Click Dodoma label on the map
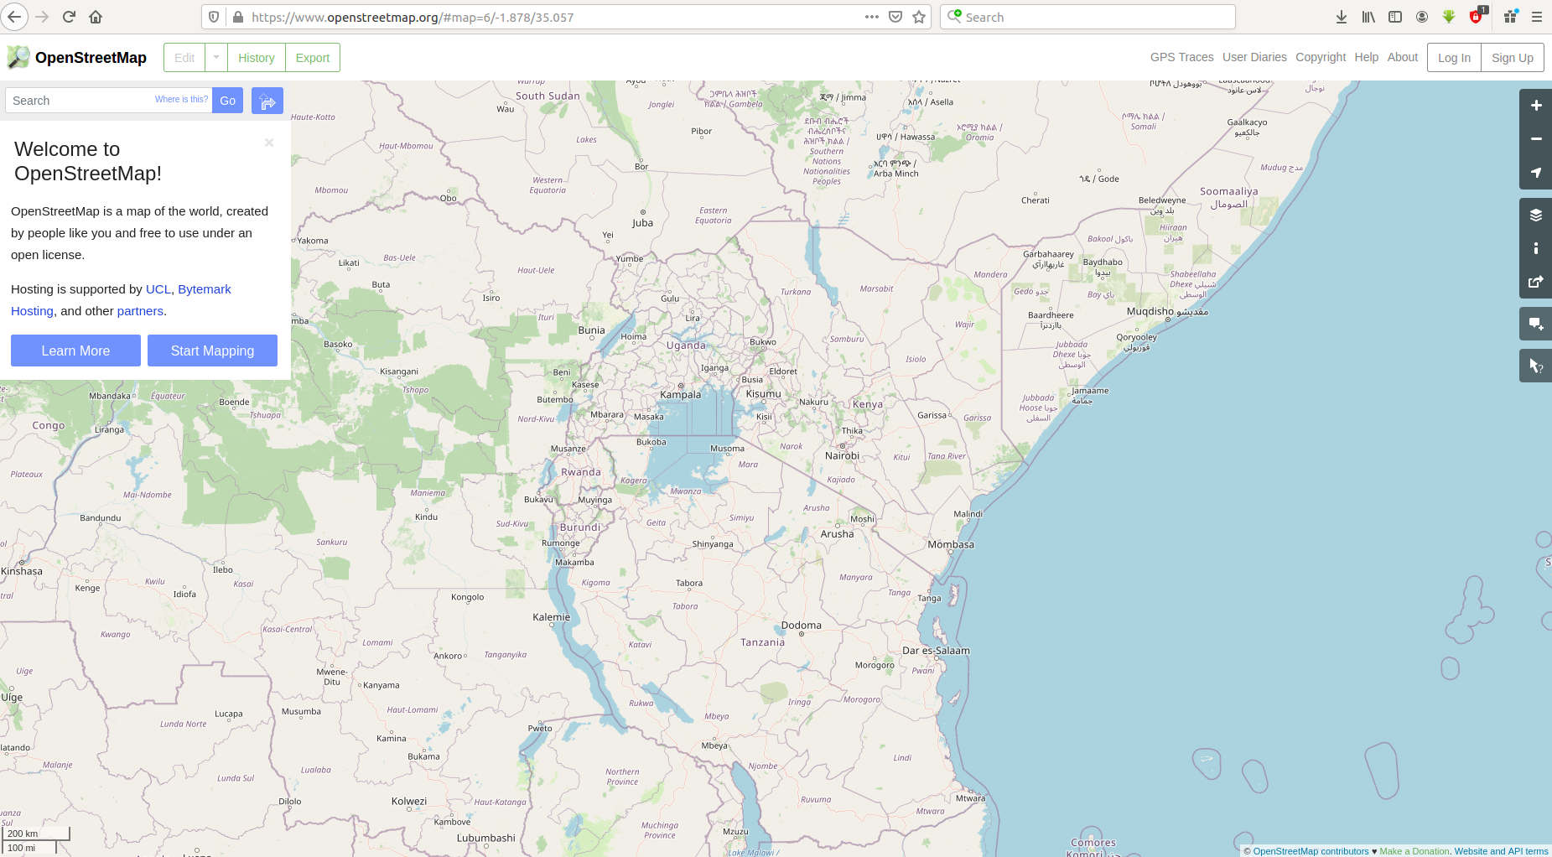 [x=802, y=626]
